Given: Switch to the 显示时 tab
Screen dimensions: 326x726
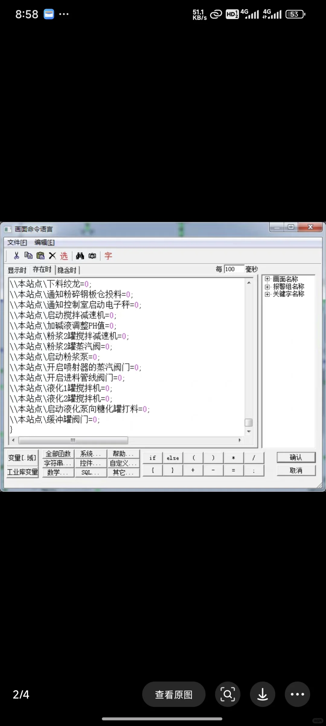Looking at the screenshot, I should (17, 270).
